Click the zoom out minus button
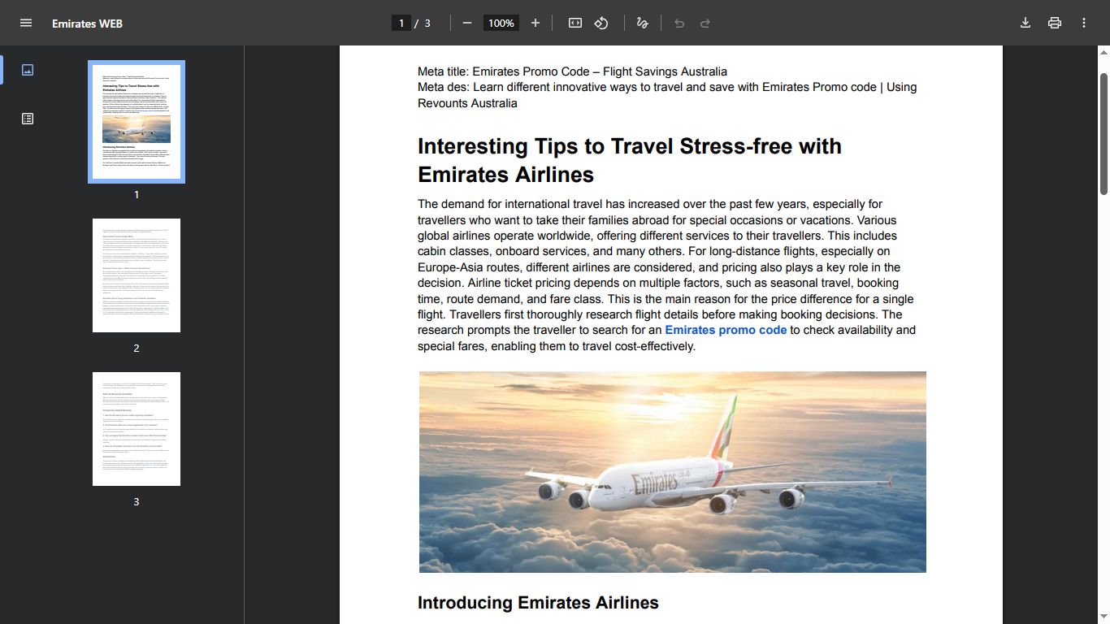The height and width of the screenshot is (624, 1110). (x=467, y=23)
